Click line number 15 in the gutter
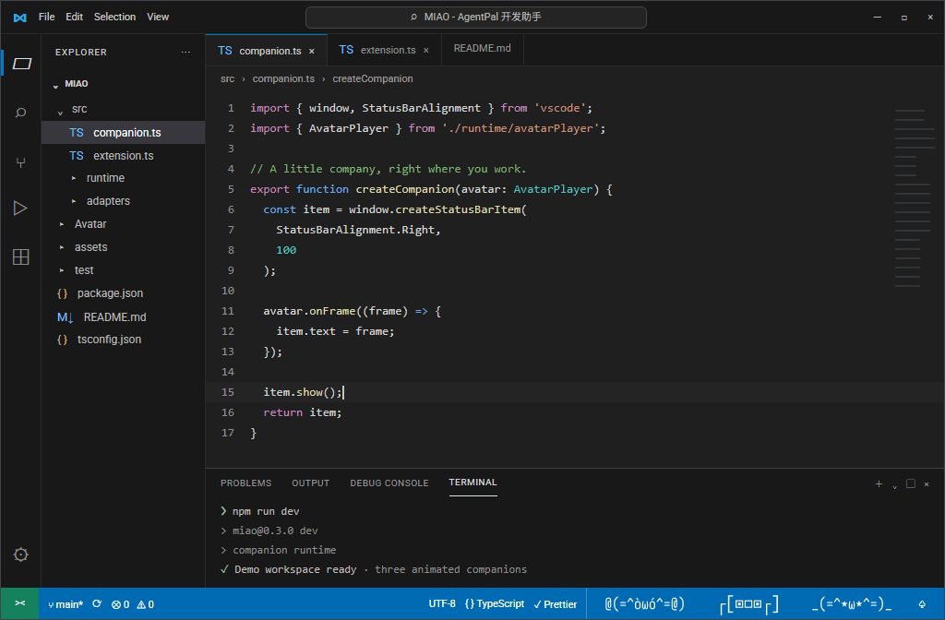 tap(228, 392)
